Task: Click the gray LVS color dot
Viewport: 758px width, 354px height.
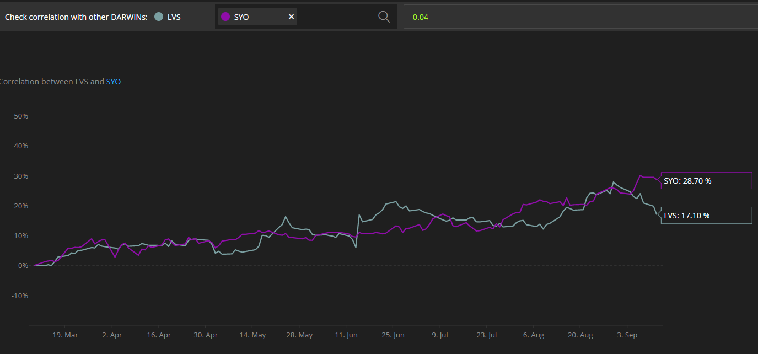Action: 159,17
